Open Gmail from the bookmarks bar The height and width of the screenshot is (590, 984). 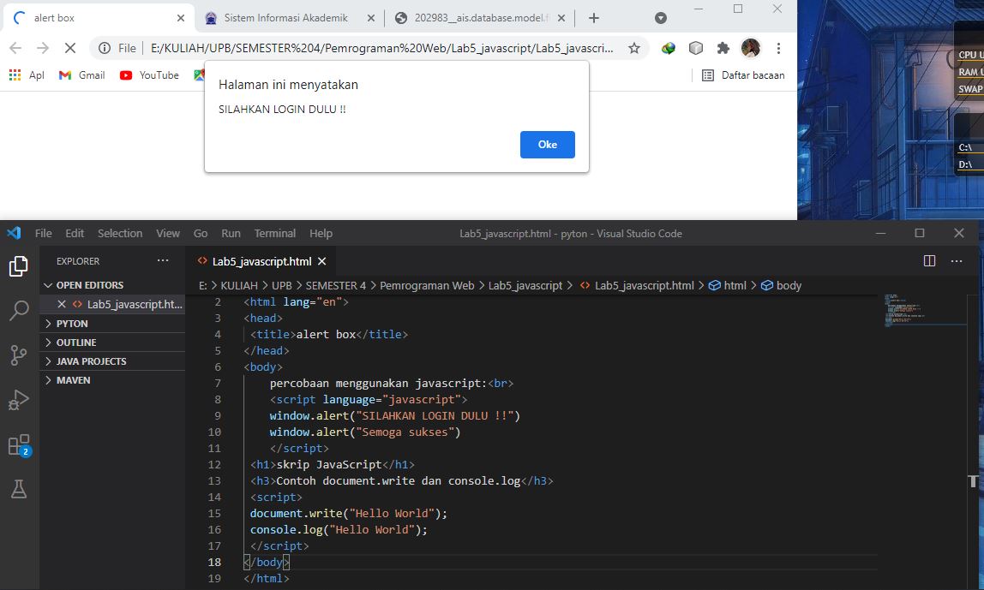coord(81,75)
